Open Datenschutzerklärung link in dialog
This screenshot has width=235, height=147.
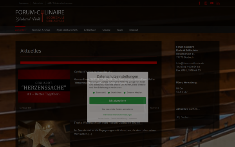click(x=119, y=118)
